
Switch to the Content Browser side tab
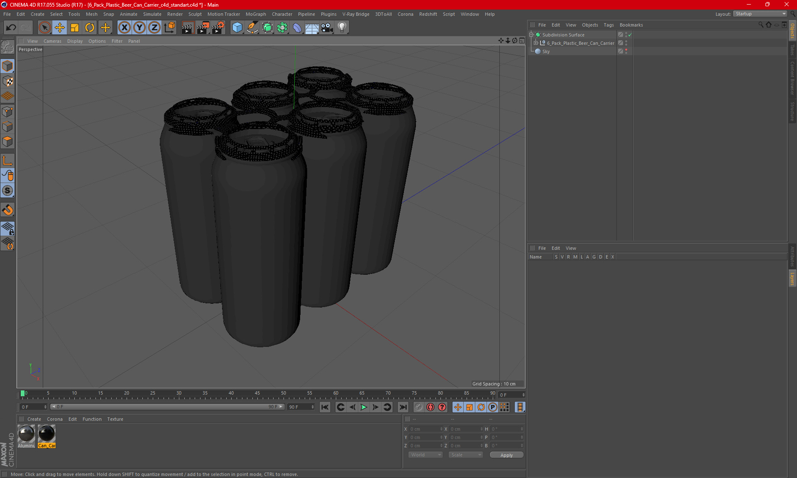(x=792, y=78)
